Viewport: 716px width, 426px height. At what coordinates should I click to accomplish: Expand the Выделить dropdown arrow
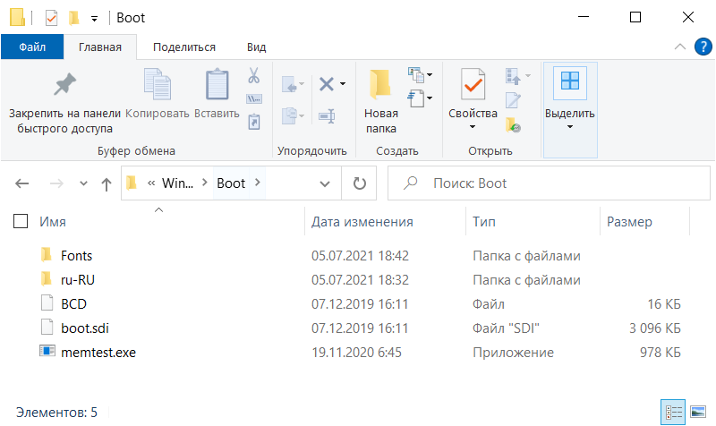[x=570, y=127]
